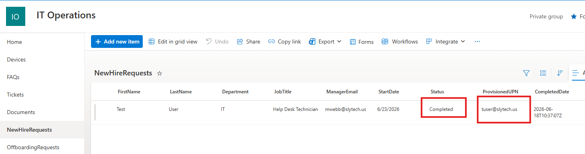
Task: Open the view switcher list icon
Action: click(x=576, y=73)
